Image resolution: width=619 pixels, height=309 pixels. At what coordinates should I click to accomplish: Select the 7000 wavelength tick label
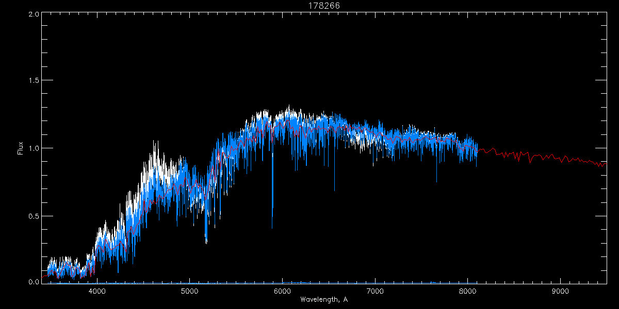[375, 290]
